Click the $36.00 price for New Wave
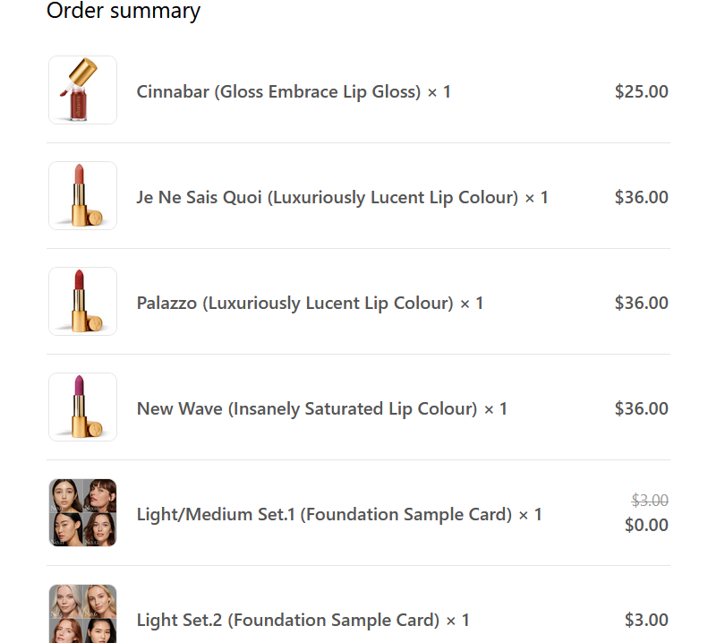 click(x=641, y=408)
